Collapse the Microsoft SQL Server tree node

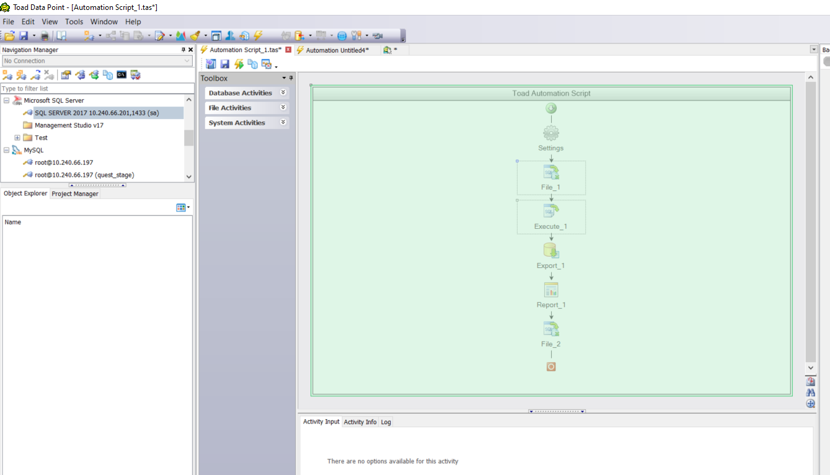click(x=6, y=100)
